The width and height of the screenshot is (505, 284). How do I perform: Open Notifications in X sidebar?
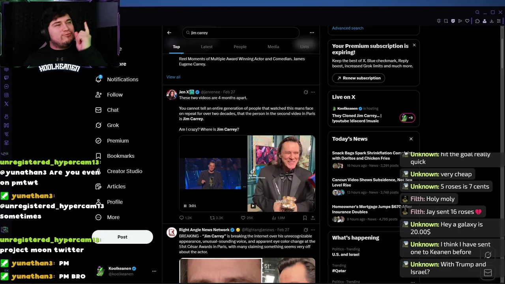point(117,79)
